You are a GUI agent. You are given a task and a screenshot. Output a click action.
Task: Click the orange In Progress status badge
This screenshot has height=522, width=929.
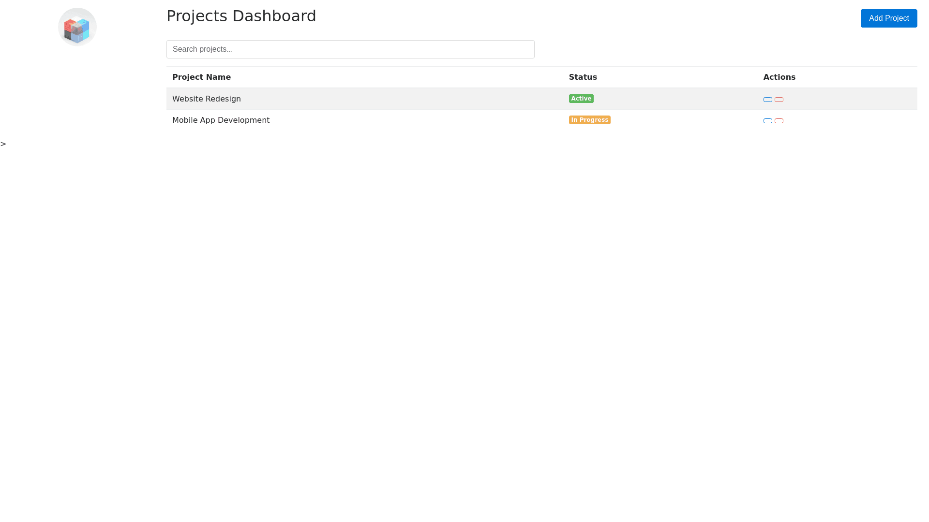coord(589,120)
